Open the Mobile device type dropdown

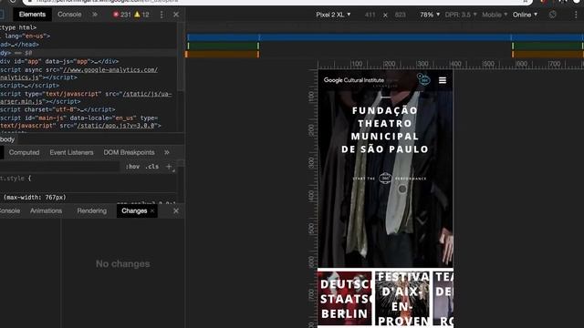495,15
